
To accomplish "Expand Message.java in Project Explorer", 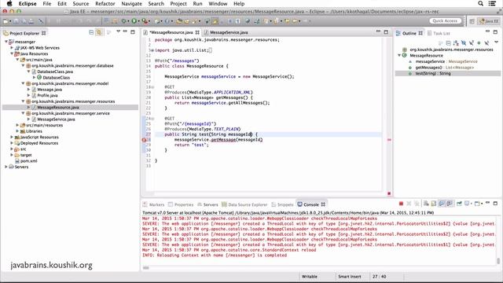I will coord(28,90).
